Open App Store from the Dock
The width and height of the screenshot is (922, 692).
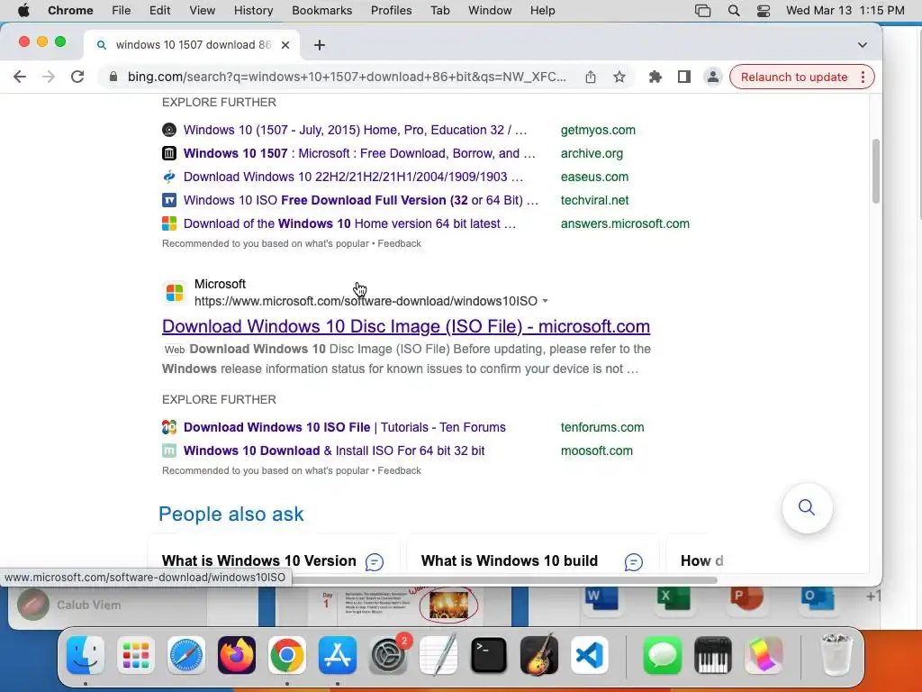click(338, 655)
